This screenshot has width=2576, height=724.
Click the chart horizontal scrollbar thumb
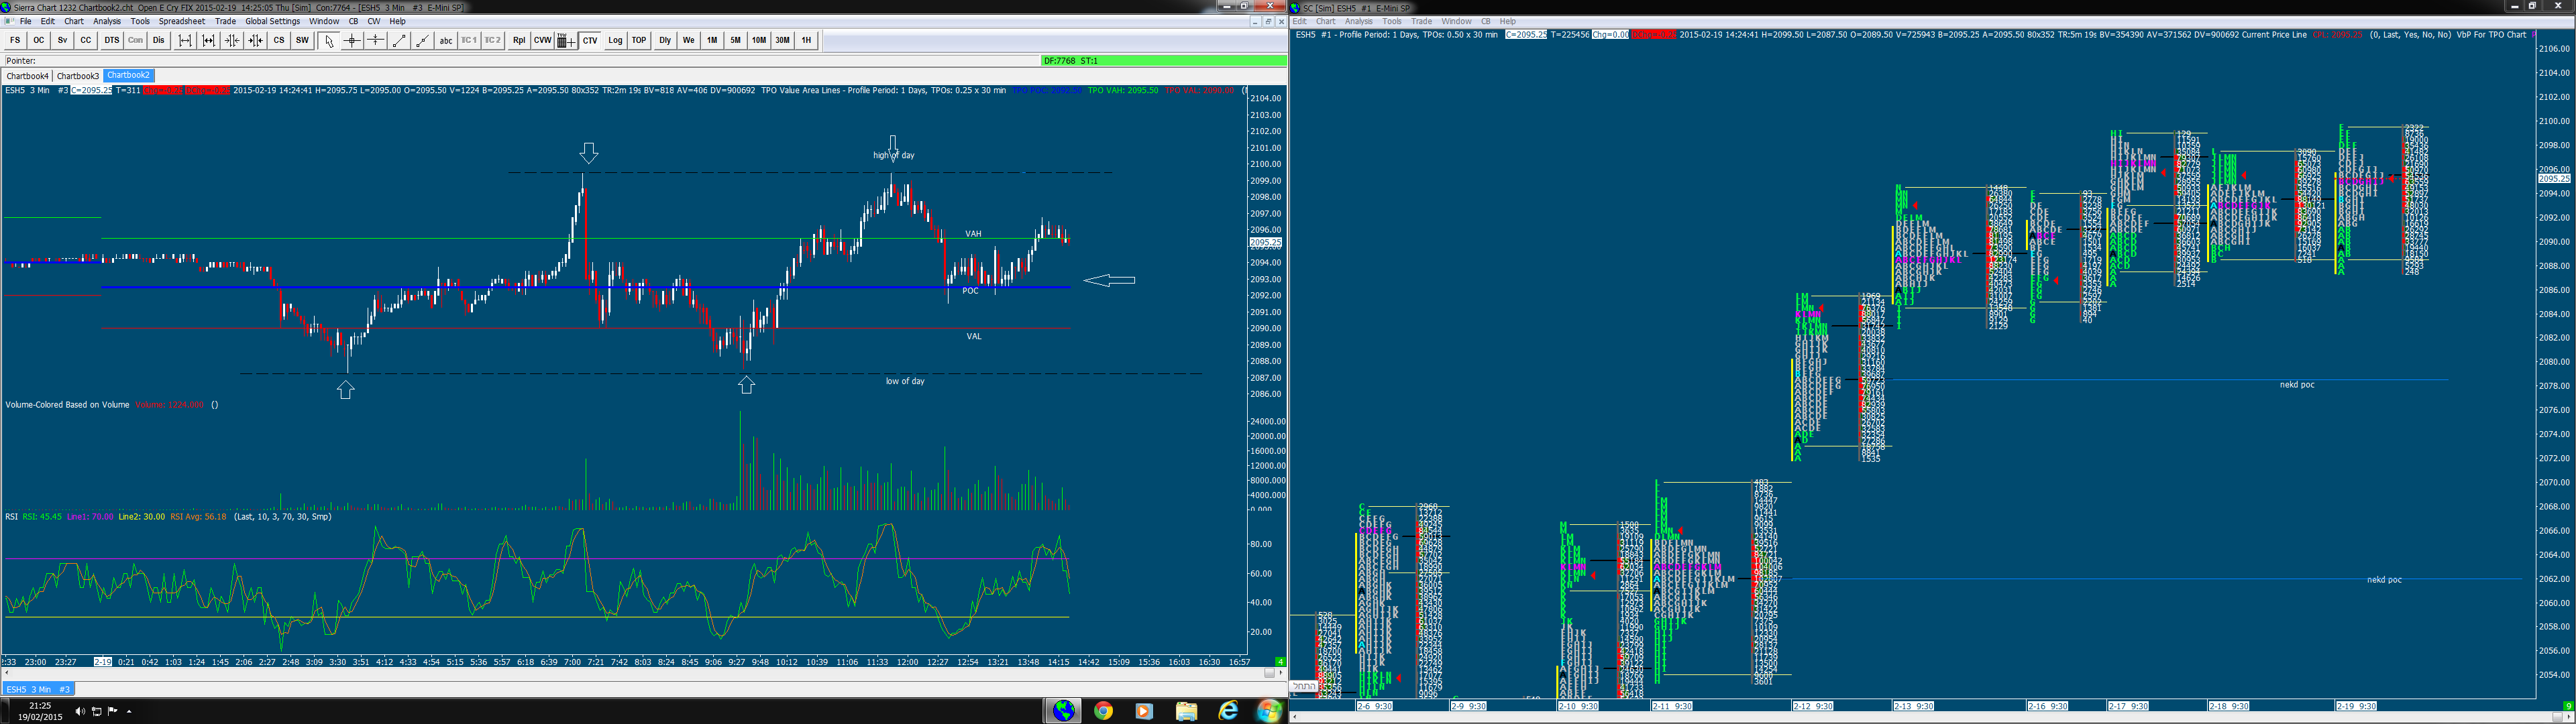point(1269,673)
